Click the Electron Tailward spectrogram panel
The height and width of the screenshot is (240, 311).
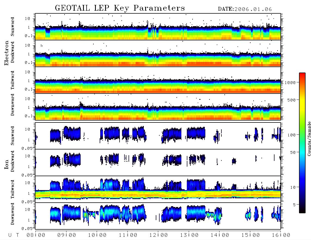pyautogui.click(x=158, y=80)
